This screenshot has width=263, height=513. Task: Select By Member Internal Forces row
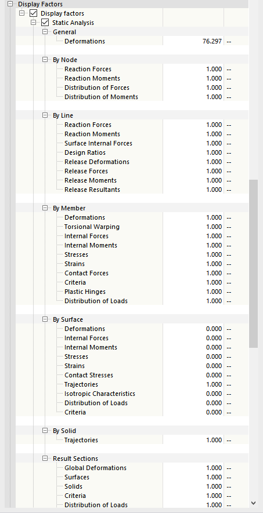(132, 236)
